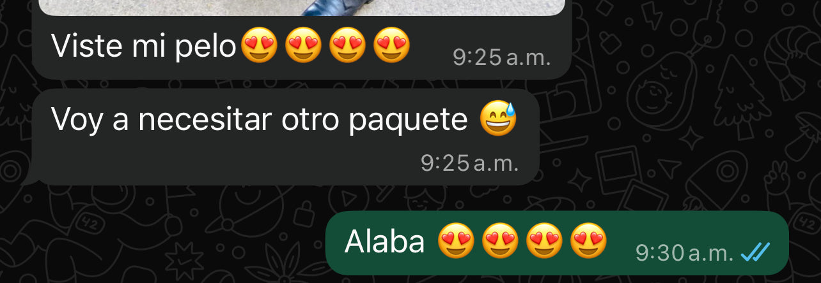The width and height of the screenshot is (821, 283).
Task: Tap the second heart-eyes emoji after 'Alaba'
Action: click(501, 242)
